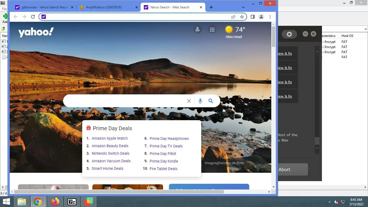
Task: Click muted volume tray icon
Action: (336, 202)
